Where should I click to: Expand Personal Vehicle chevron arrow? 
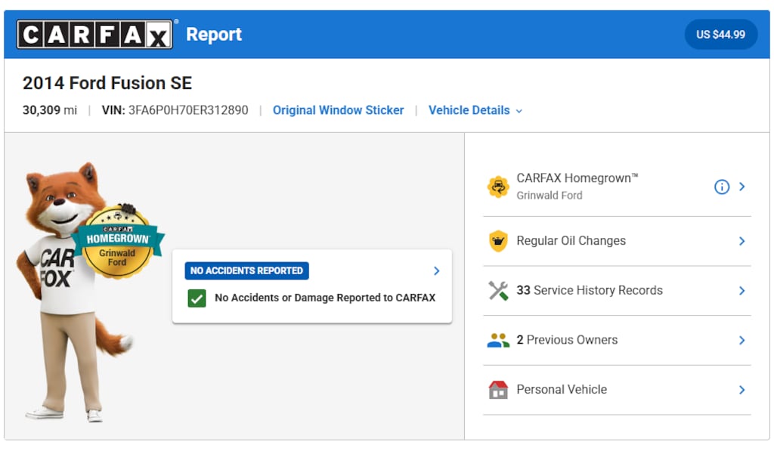[x=742, y=390]
